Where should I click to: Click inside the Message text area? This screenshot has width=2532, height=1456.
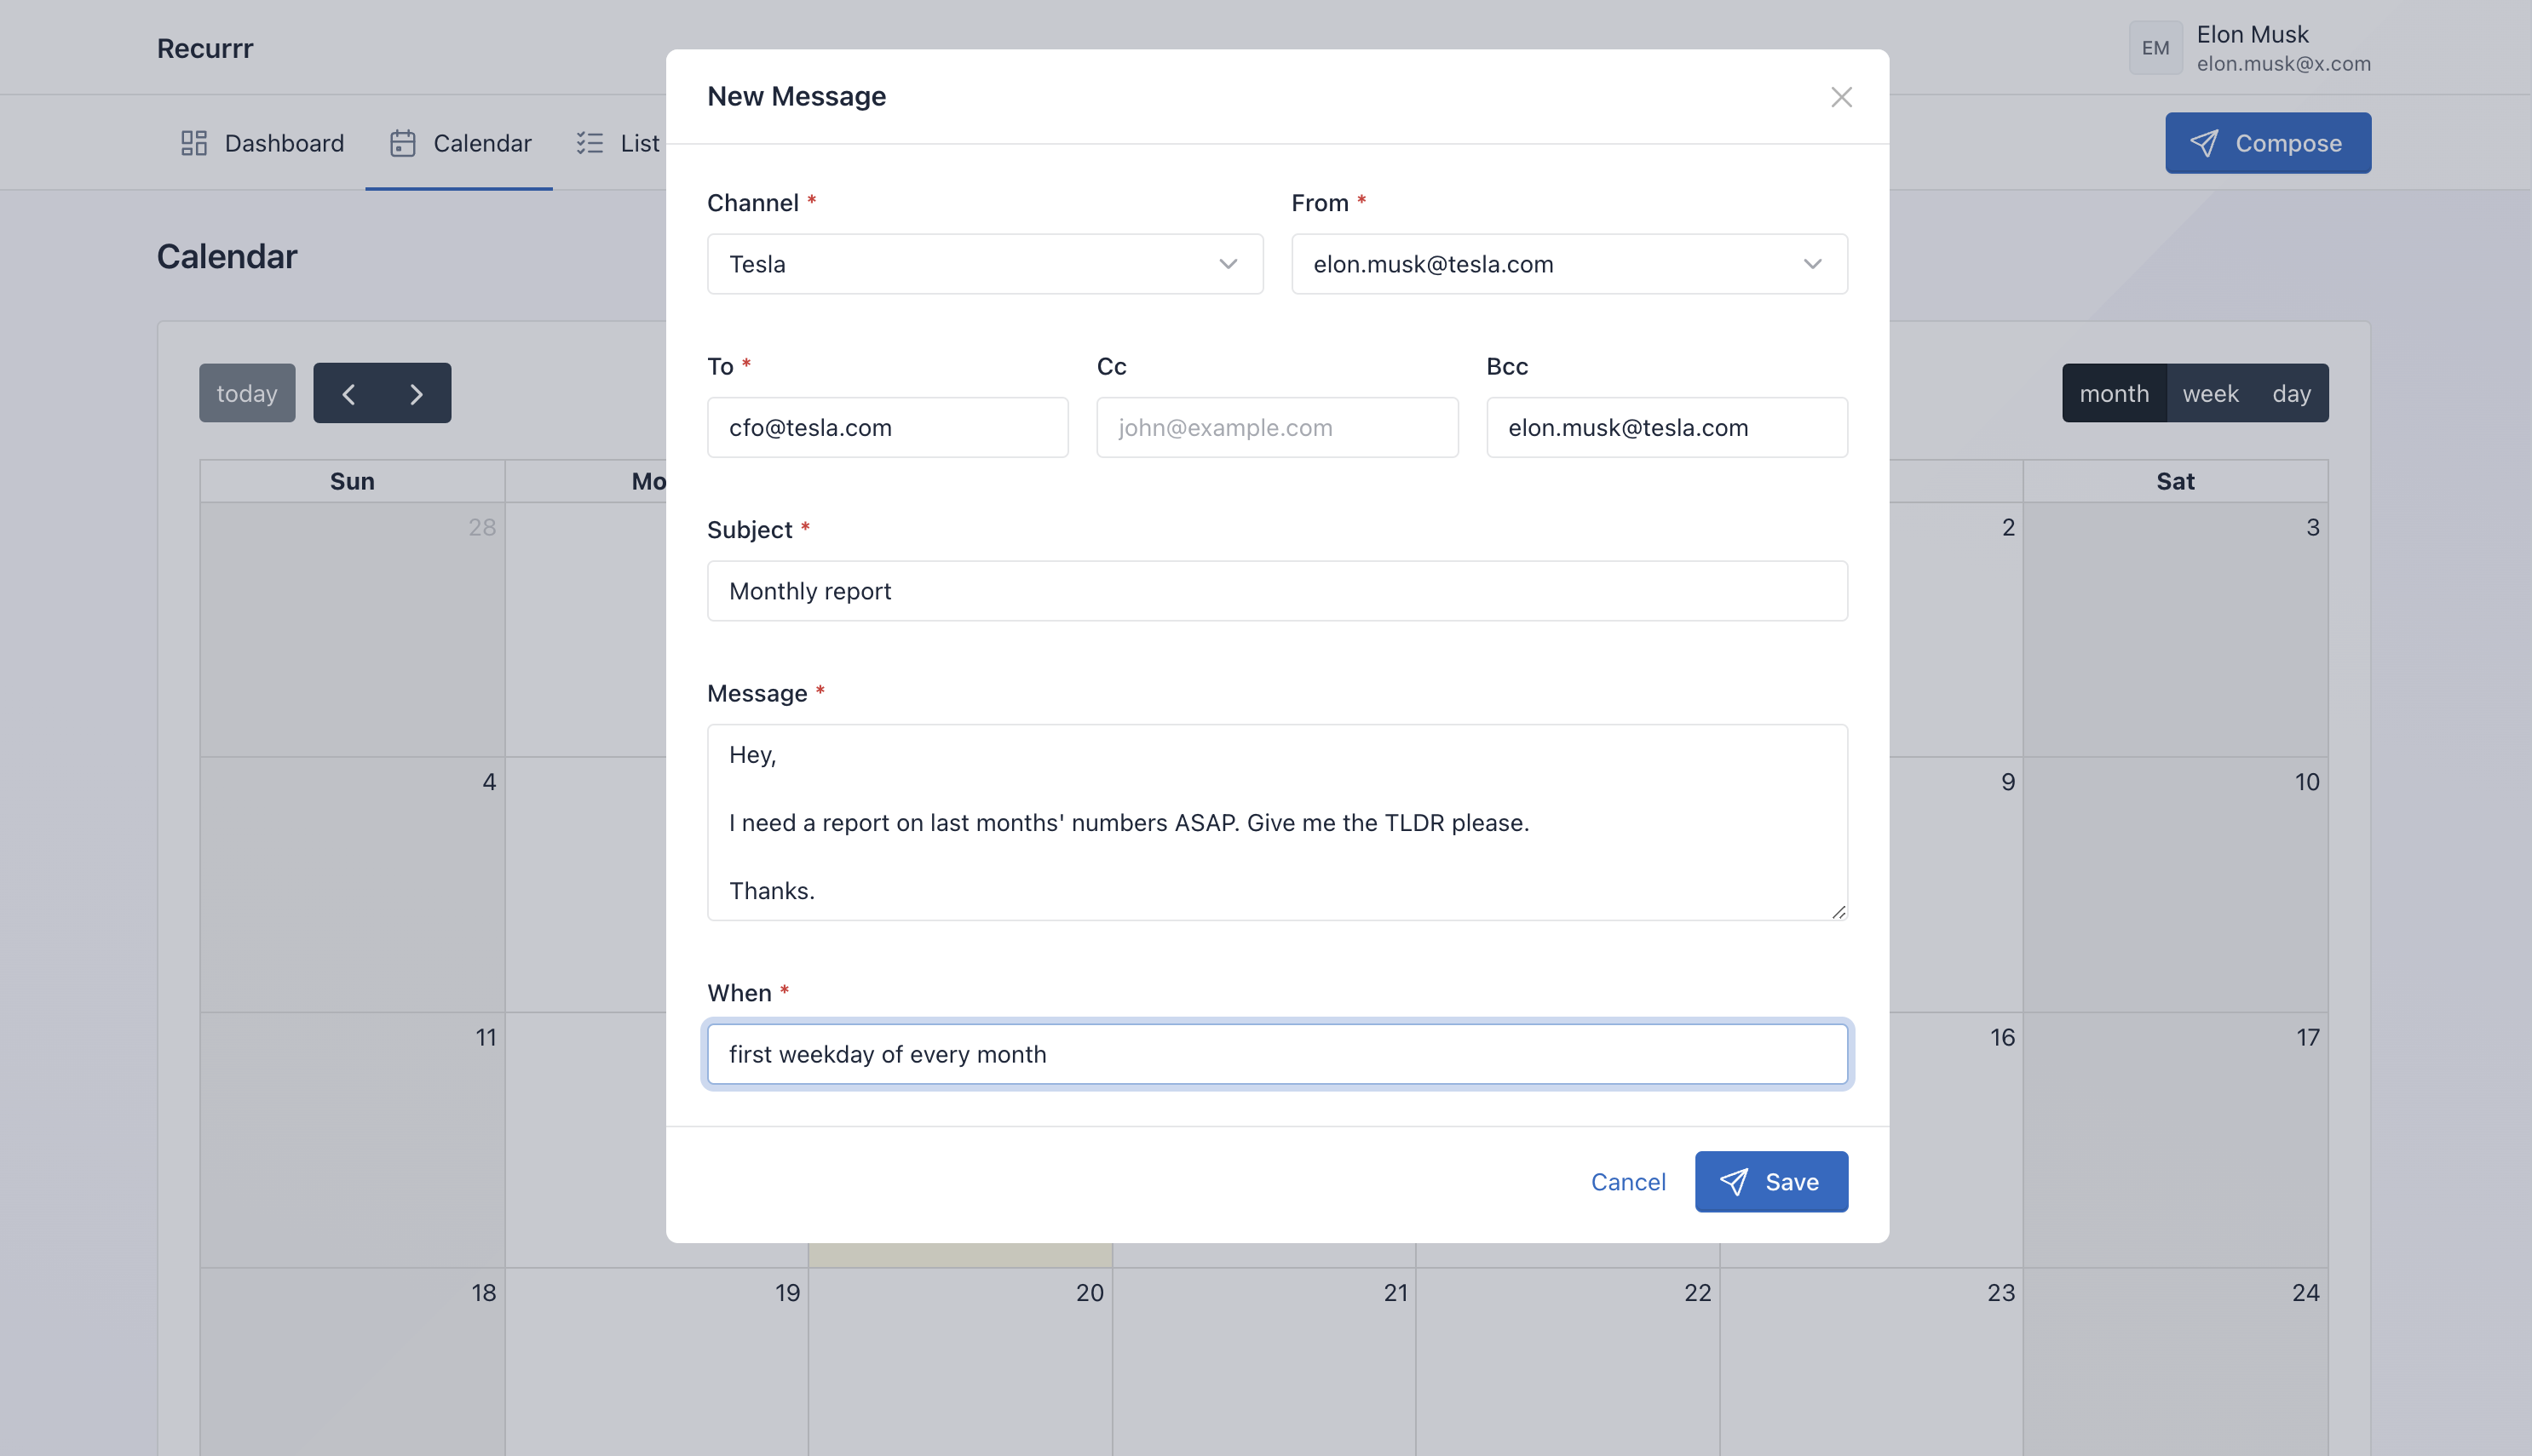[x=1276, y=822]
